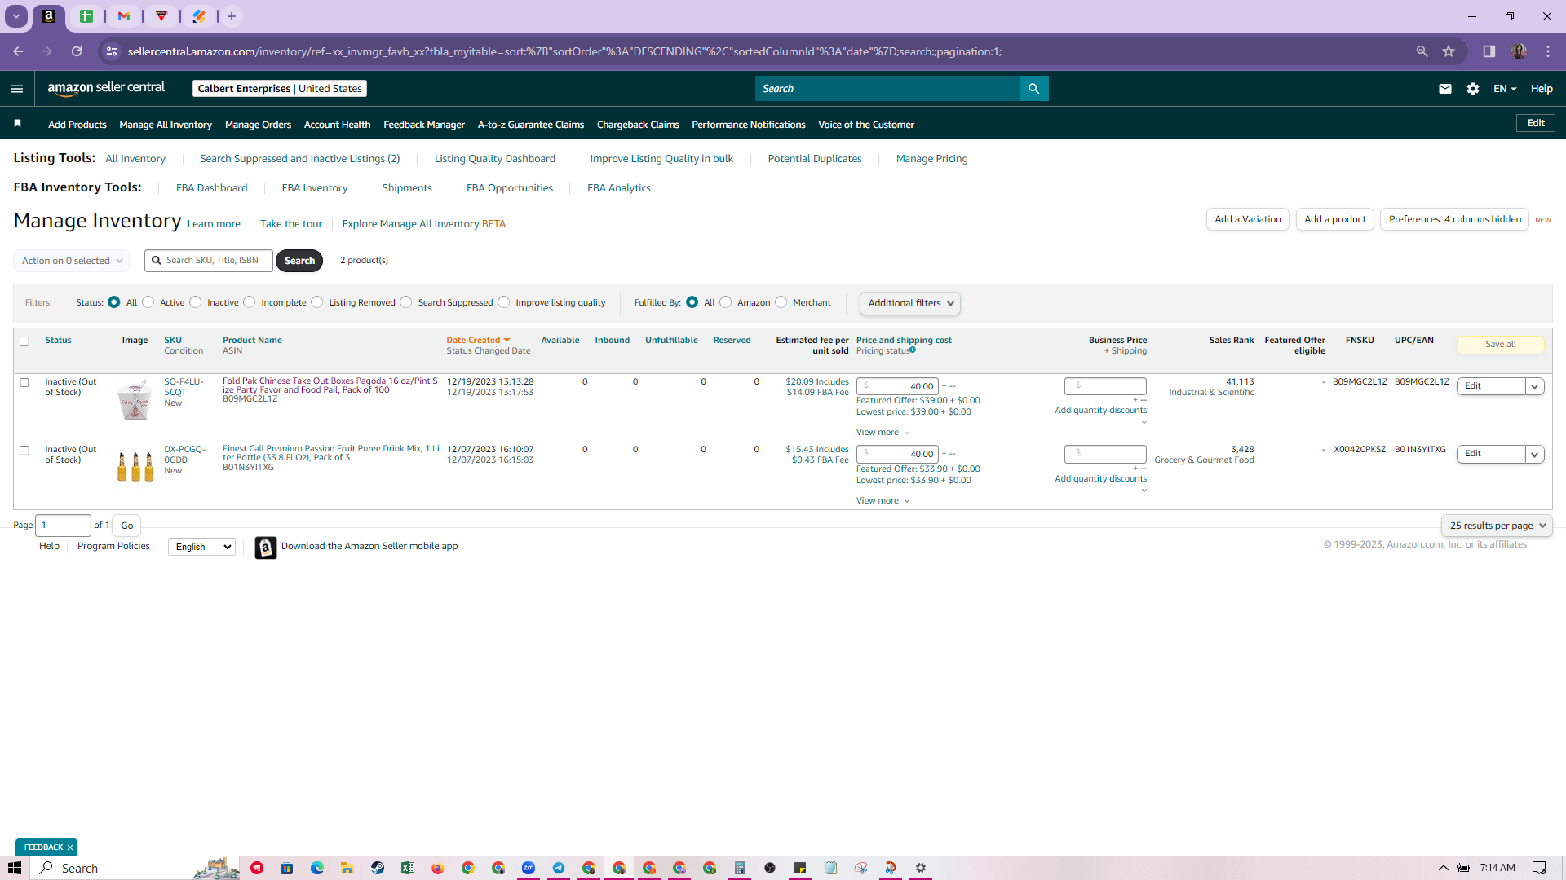Open Chrome's three-dot menu
This screenshot has height=880, width=1566.
click(1548, 51)
